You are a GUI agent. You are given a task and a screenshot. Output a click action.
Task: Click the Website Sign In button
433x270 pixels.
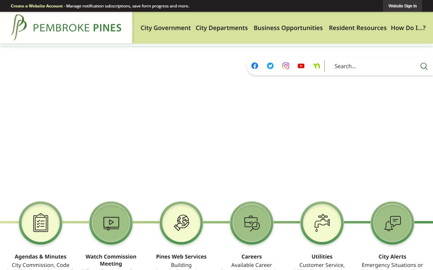coord(403,6)
